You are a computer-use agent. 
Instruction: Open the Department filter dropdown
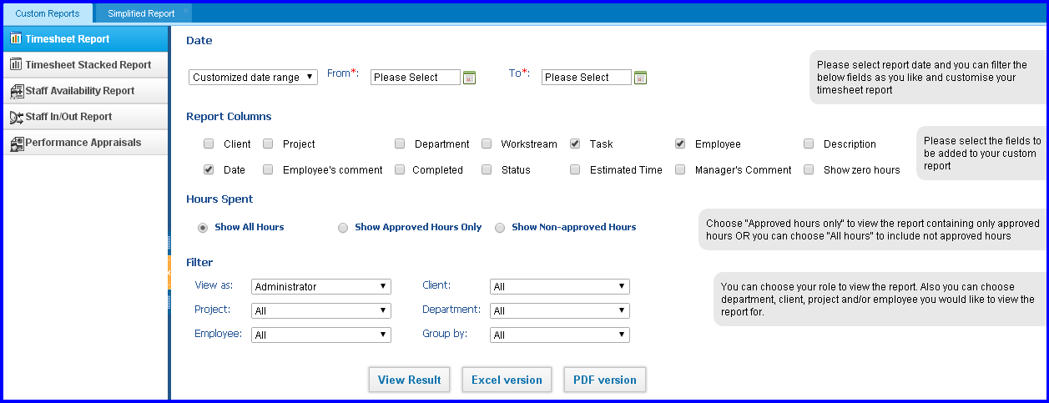560,310
